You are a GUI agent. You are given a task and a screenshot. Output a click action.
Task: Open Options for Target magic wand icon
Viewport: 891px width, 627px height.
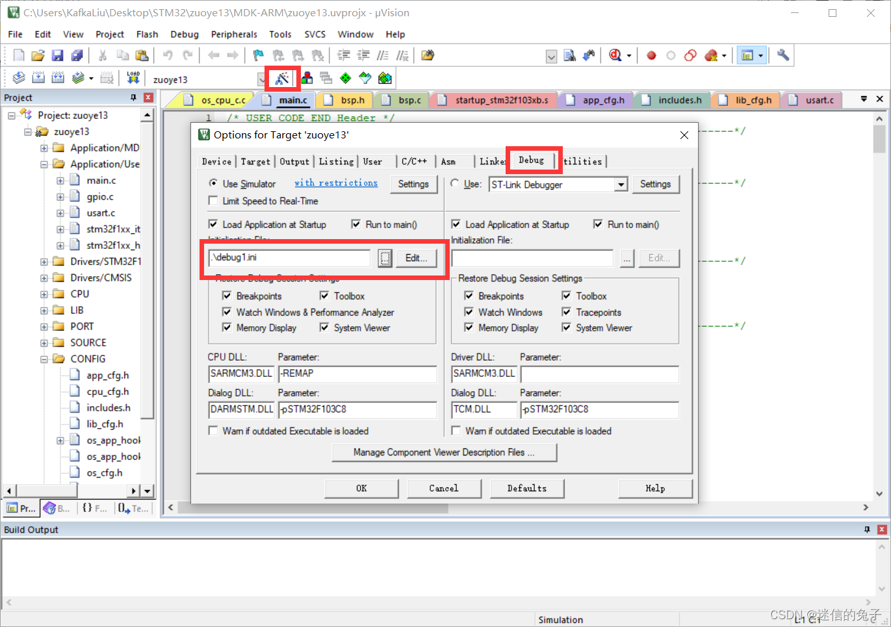click(x=282, y=79)
